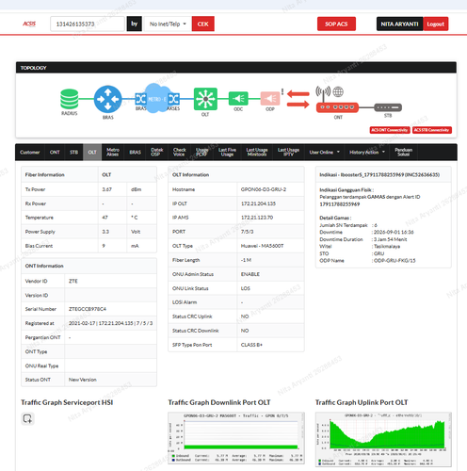Open the Uplink Port OLT traffic graph

pyautogui.click(x=383, y=440)
